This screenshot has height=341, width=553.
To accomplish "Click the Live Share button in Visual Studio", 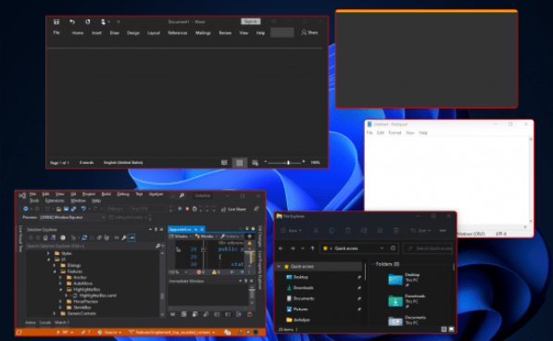I will (233, 209).
